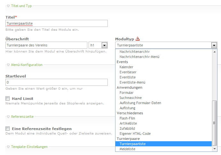Collapse the Referenzseite section
Viewport: 221px width, 155px height.
[x=8, y=117]
